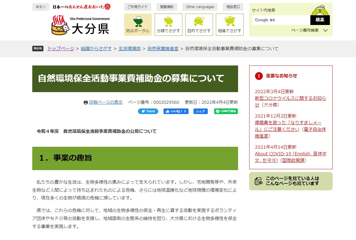
Task: Click the 検索 search button
Action: point(320,20)
